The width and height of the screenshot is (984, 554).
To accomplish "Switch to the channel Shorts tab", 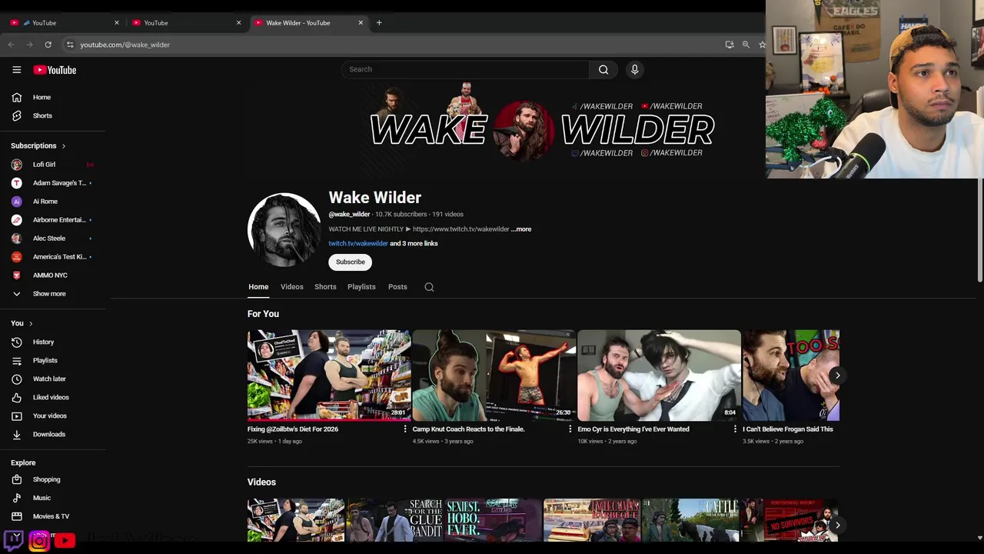I will 325,287.
